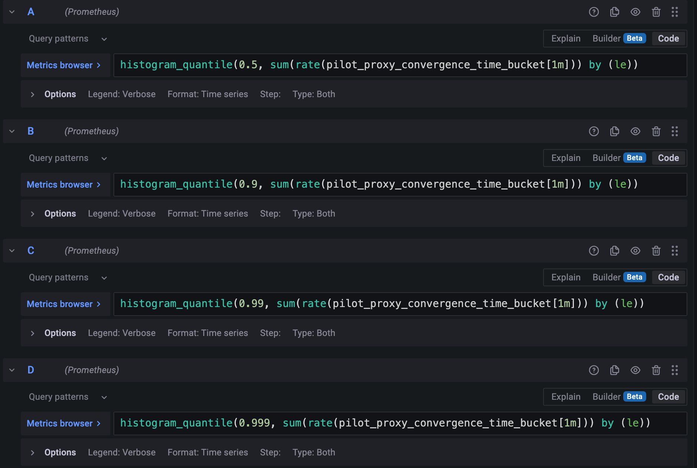Open Metrics browser for query B
697x468 pixels.
[x=65, y=185]
